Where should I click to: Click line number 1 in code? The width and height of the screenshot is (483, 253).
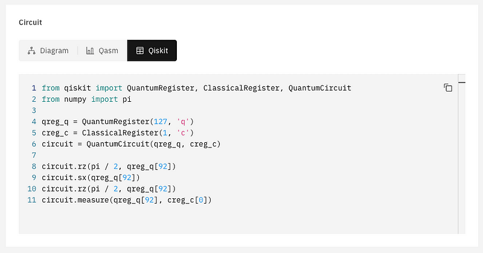pyautogui.click(x=34, y=88)
